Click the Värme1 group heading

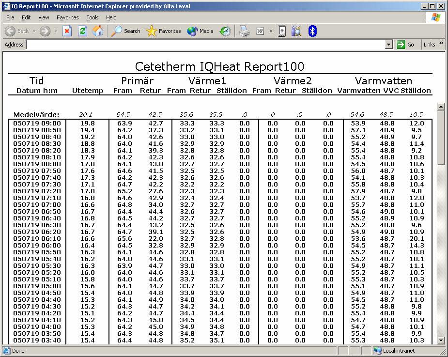(x=207, y=81)
